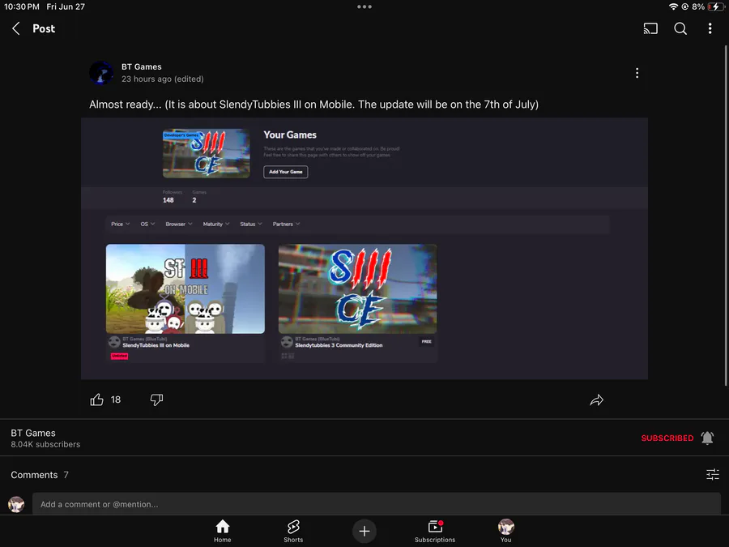
Task: Tap the three dots at top center
Action: (364, 7)
